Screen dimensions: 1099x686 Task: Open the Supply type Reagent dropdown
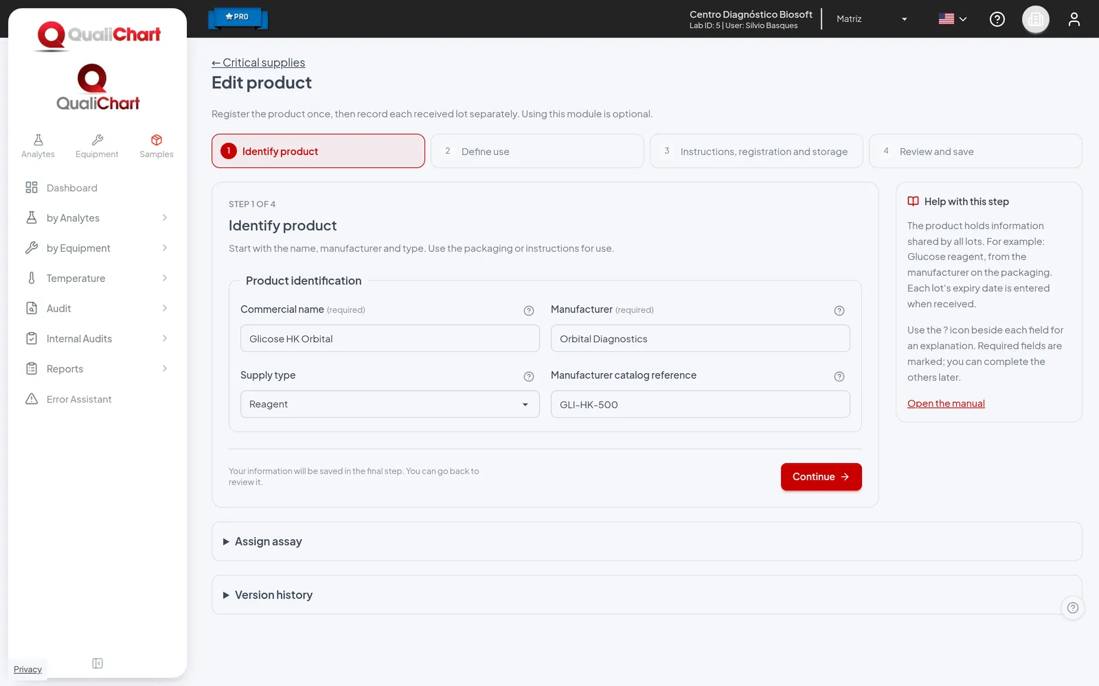[390, 404]
